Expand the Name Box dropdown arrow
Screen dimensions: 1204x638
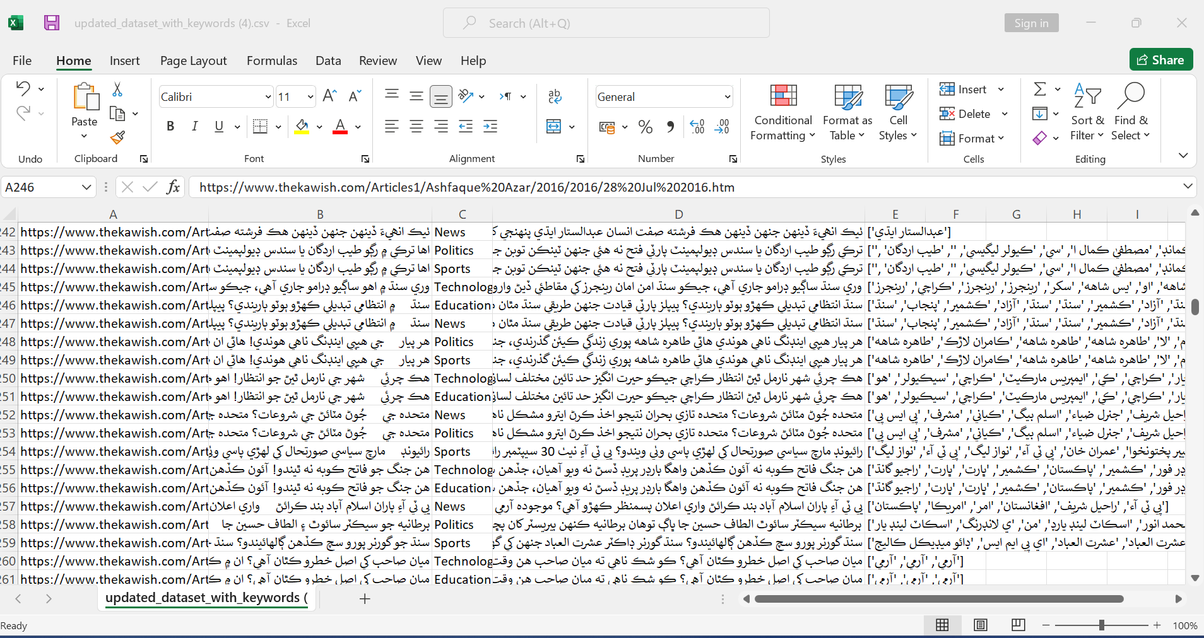pos(86,187)
